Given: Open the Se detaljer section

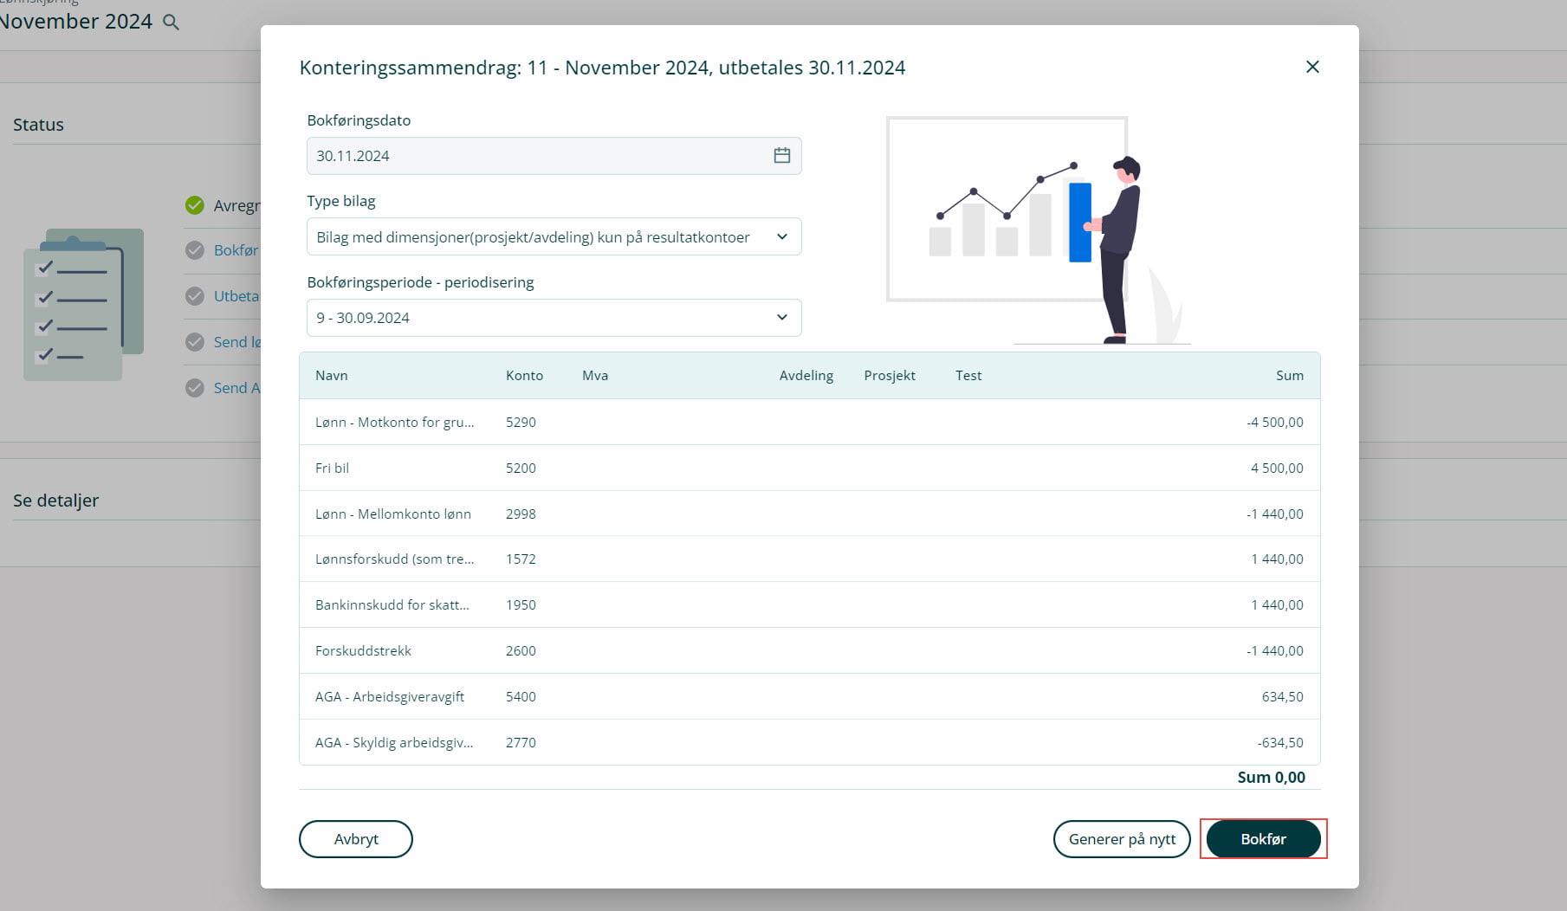Looking at the screenshot, I should pos(56,501).
